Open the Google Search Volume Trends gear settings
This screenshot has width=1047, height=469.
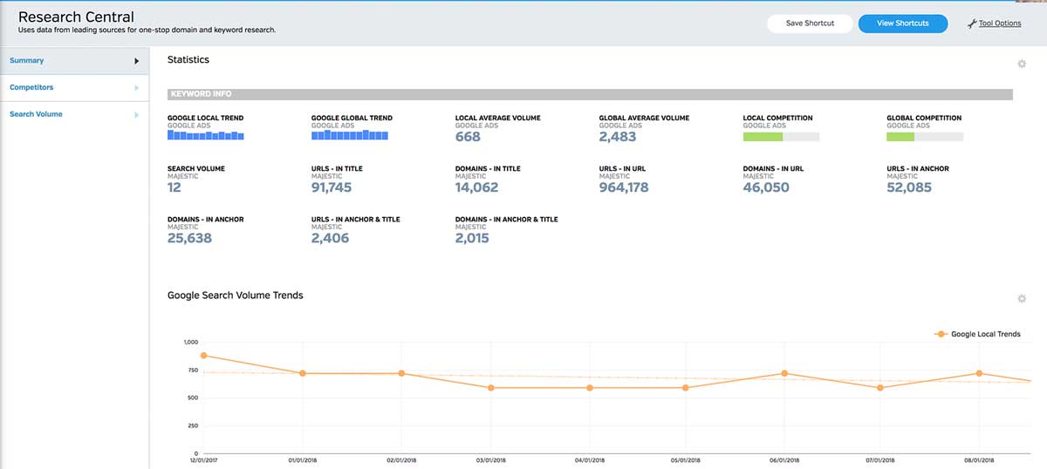tap(1022, 299)
